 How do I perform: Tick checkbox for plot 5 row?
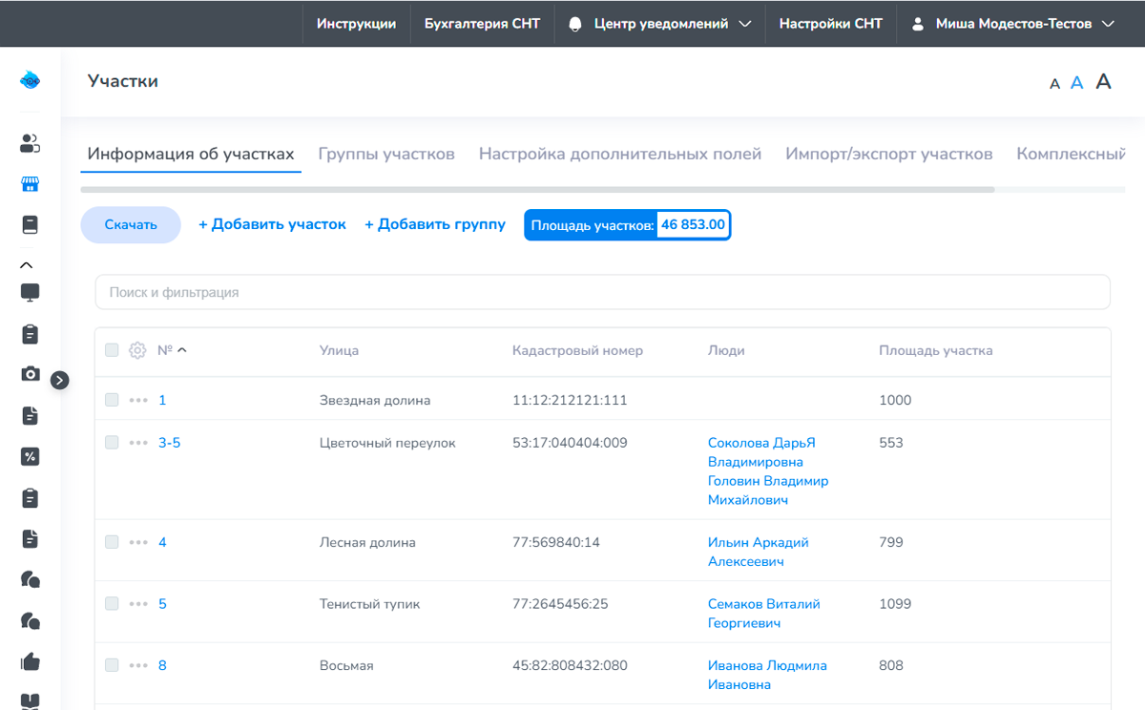[x=112, y=603]
